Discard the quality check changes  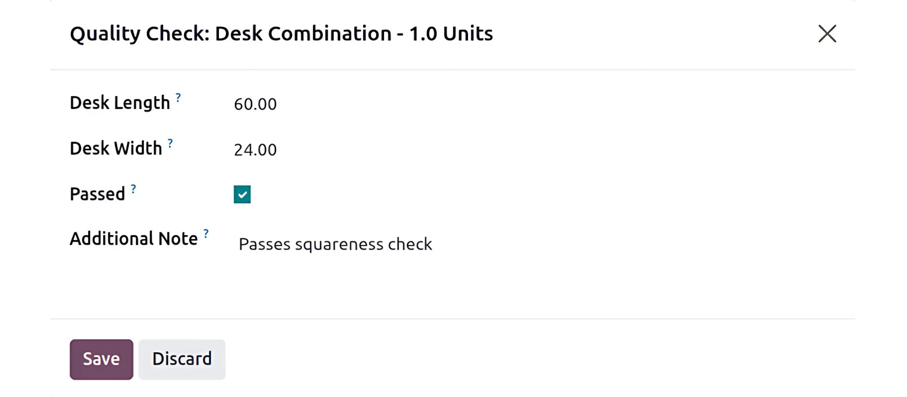pos(182,359)
